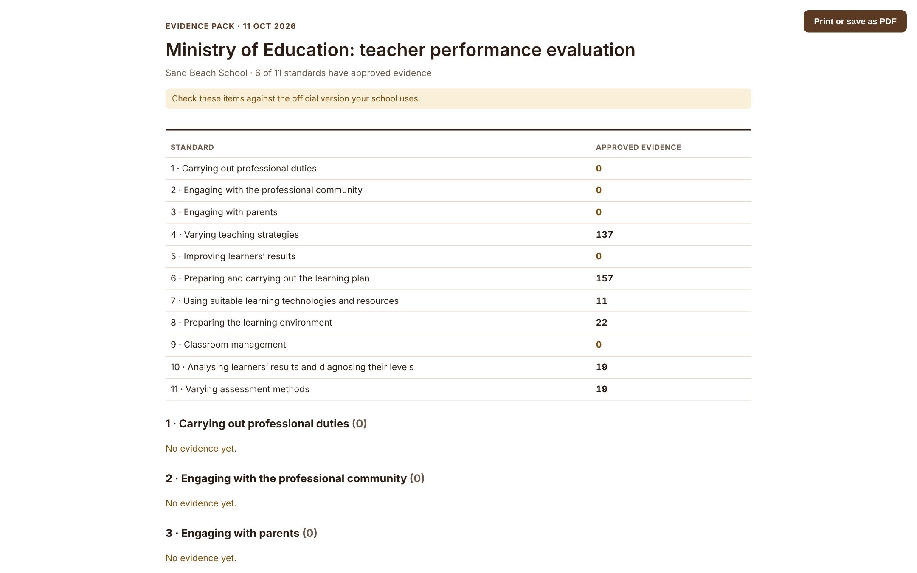Click the 137 approved evidence count

pos(604,235)
